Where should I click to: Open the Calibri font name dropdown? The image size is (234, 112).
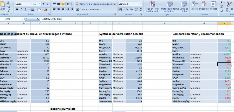click(31, 4)
